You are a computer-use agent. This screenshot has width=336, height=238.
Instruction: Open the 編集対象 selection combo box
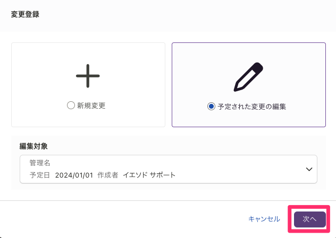pyautogui.click(x=169, y=169)
